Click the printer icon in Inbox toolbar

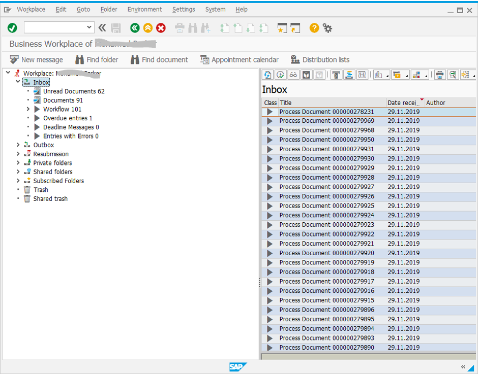click(439, 75)
